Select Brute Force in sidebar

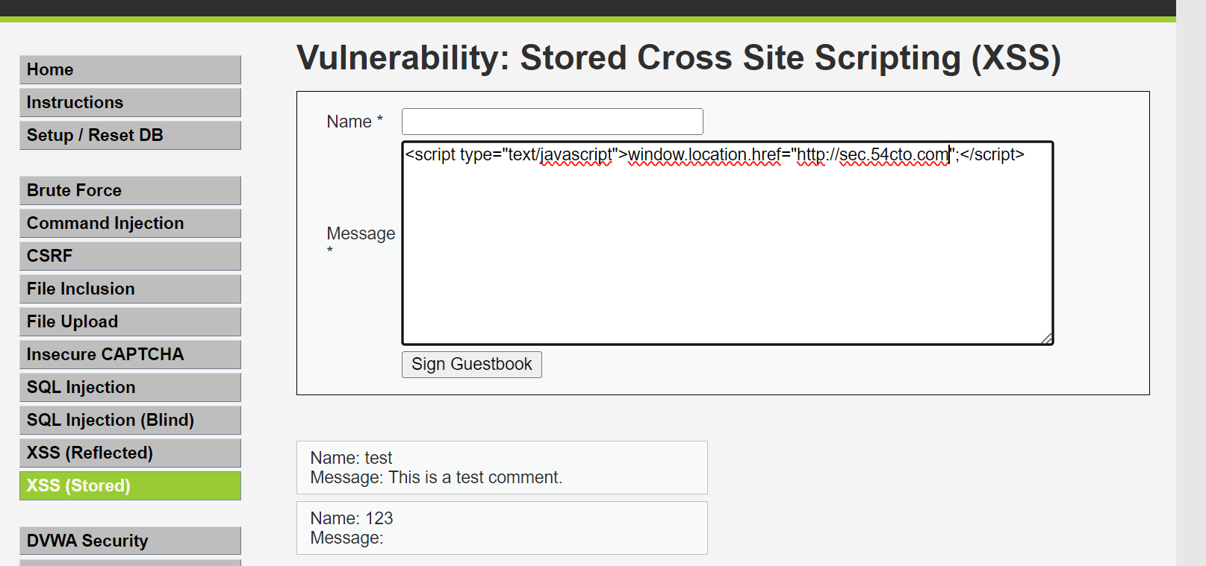pyautogui.click(x=130, y=190)
